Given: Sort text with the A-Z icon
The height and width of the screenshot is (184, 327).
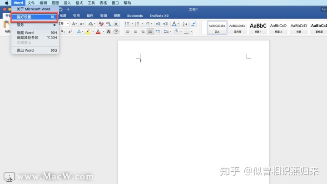Looking at the screenshot, I should [185, 24].
